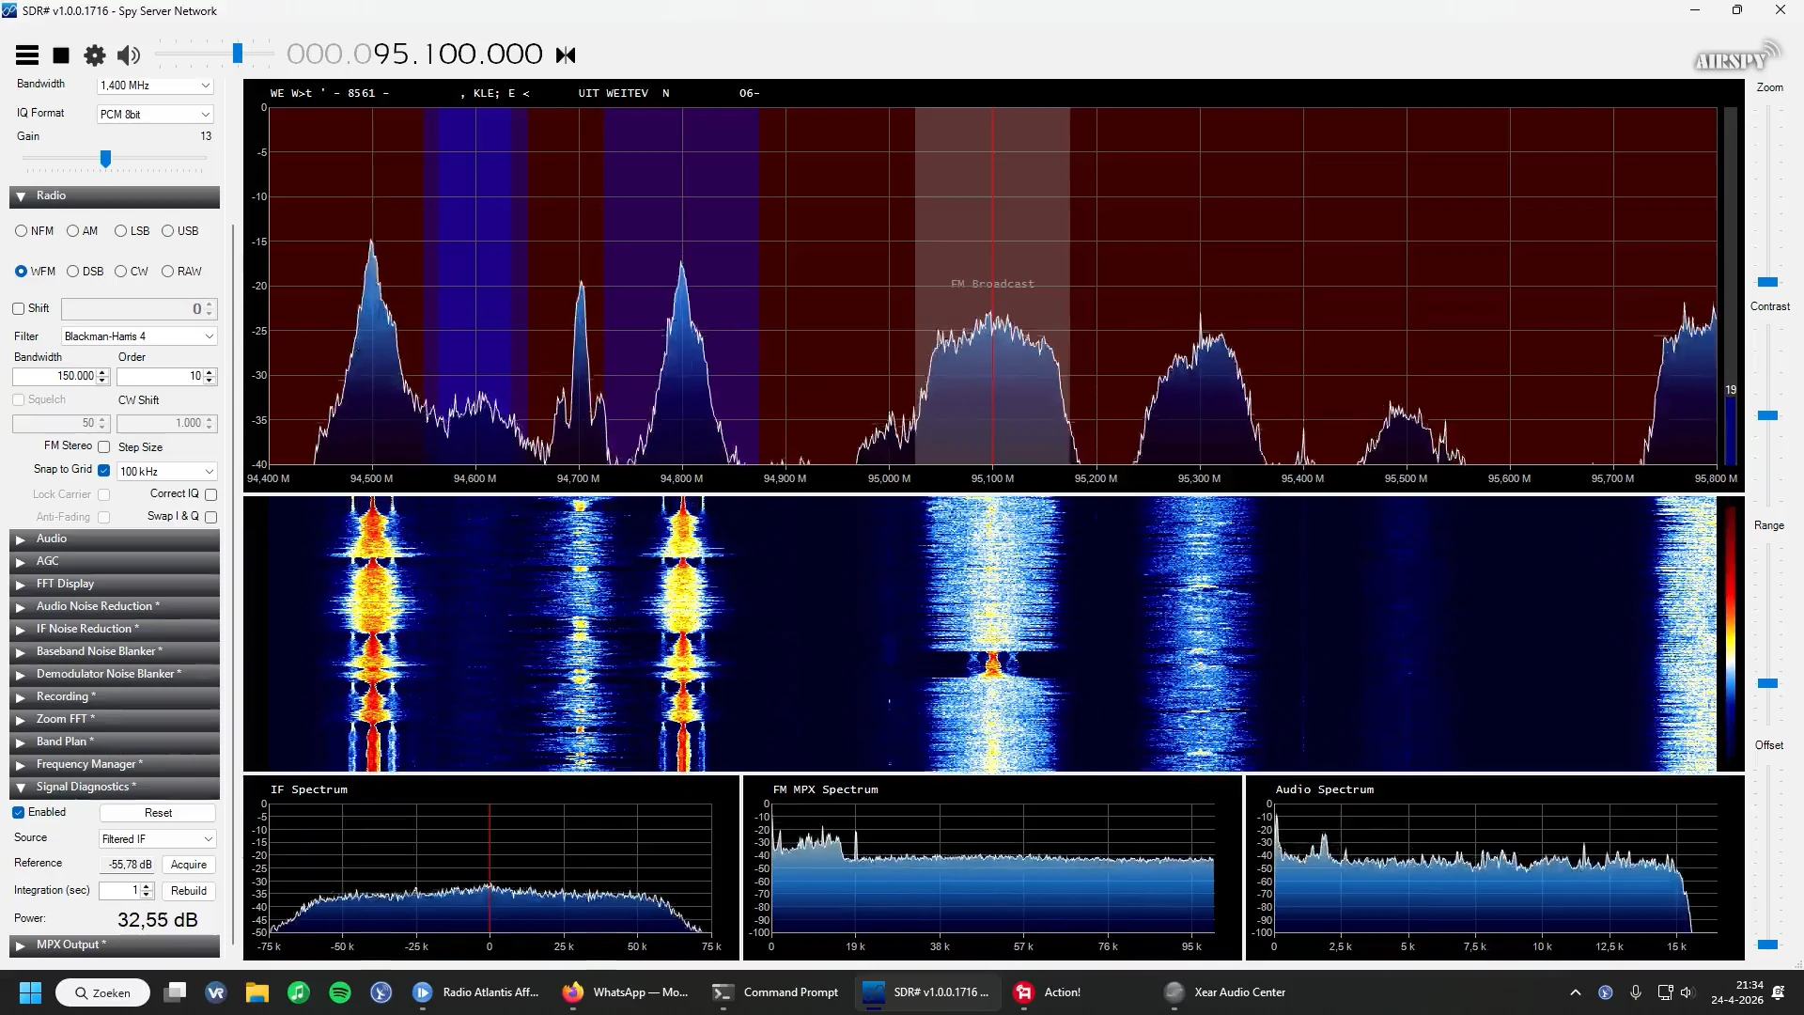The image size is (1804, 1015).
Task: Open Task View in the taskbar
Action: [x=175, y=992]
